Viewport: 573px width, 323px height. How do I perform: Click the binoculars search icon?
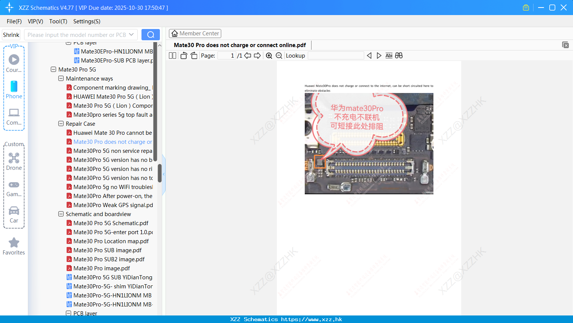pyautogui.click(x=399, y=56)
